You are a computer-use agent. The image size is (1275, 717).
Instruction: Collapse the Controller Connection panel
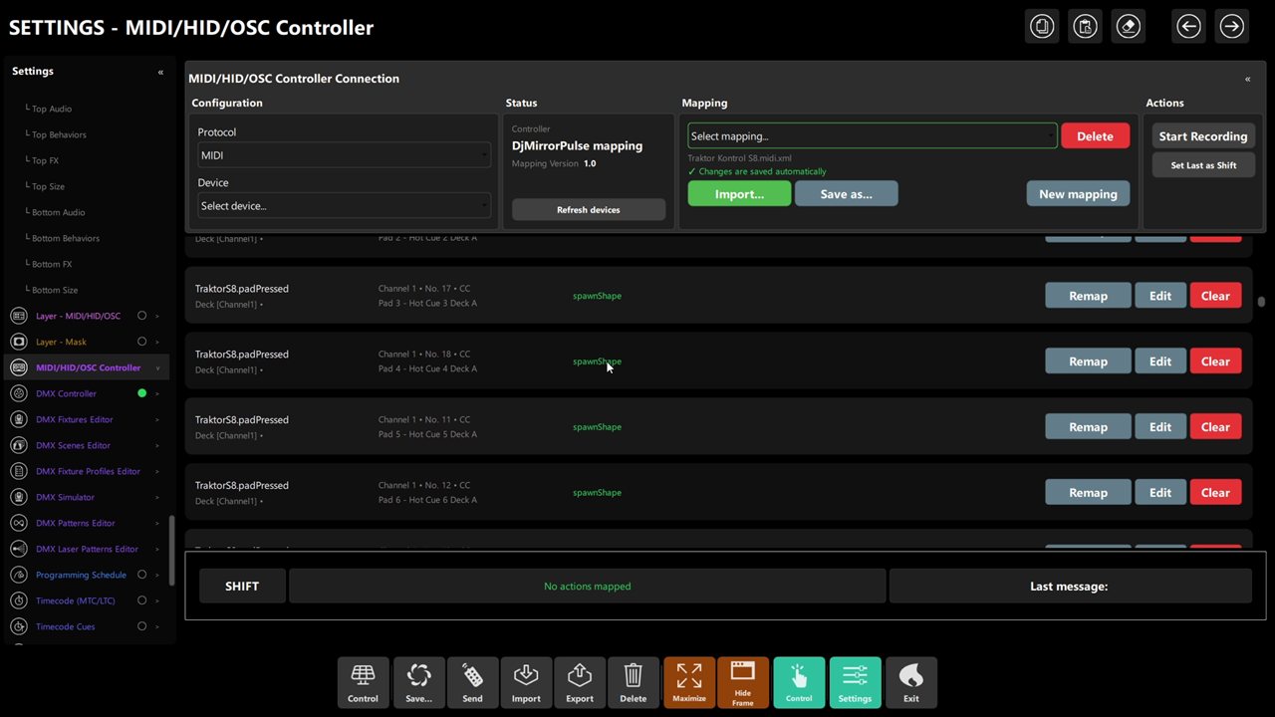1247,79
